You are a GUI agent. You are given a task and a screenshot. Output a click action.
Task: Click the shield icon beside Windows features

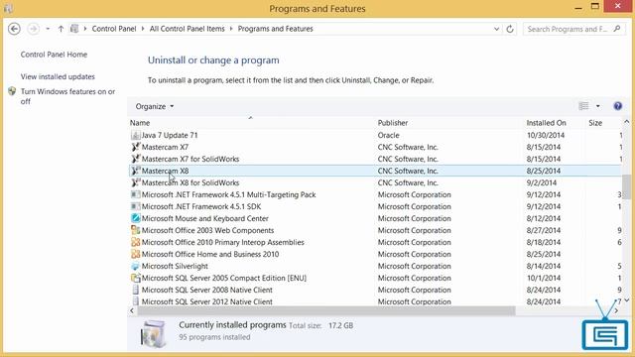pos(12,91)
